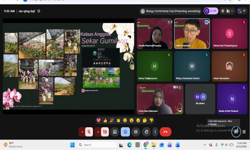250x156 pixels.
Task: Open chat with everyone icon
Action: (x=236, y=132)
